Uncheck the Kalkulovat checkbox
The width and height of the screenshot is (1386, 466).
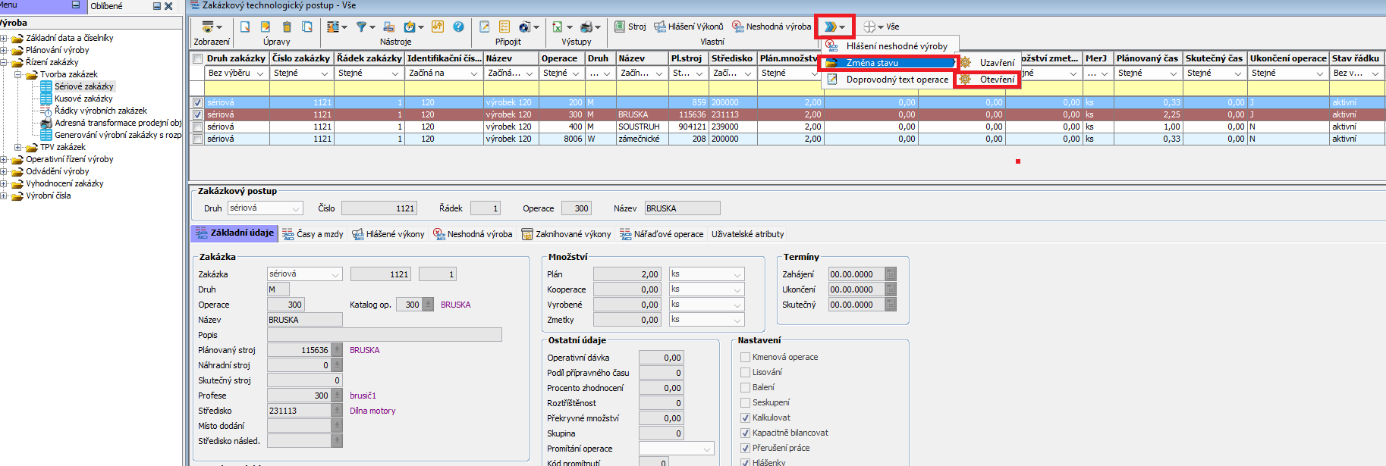pos(745,418)
